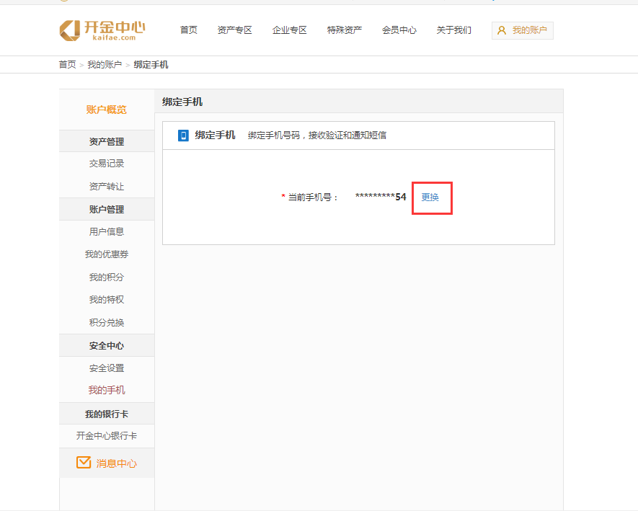Select 我的特权 in the sidebar

(x=107, y=300)
